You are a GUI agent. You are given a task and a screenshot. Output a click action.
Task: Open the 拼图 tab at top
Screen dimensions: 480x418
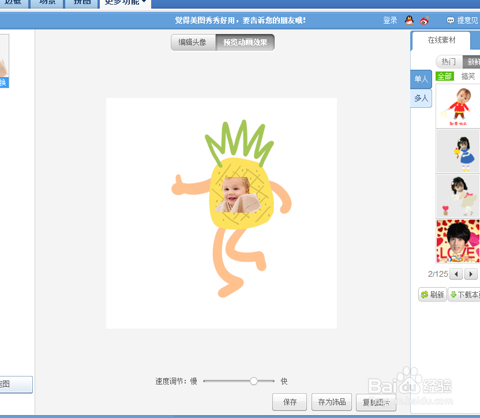[x=81, y=2]
